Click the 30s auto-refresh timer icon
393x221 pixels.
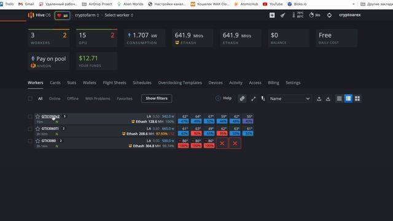click(314, 15)
